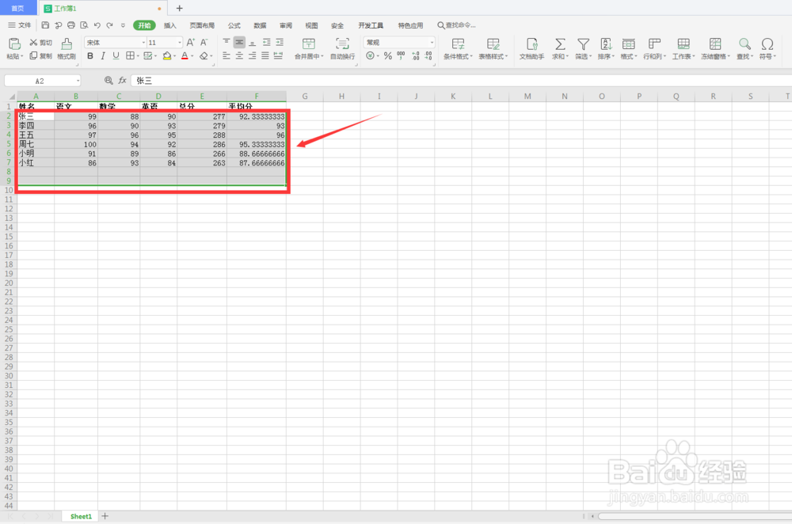Click the Symbol (符号) omega icon
This screenshot has height=524, width=792.
pos(767,44)
